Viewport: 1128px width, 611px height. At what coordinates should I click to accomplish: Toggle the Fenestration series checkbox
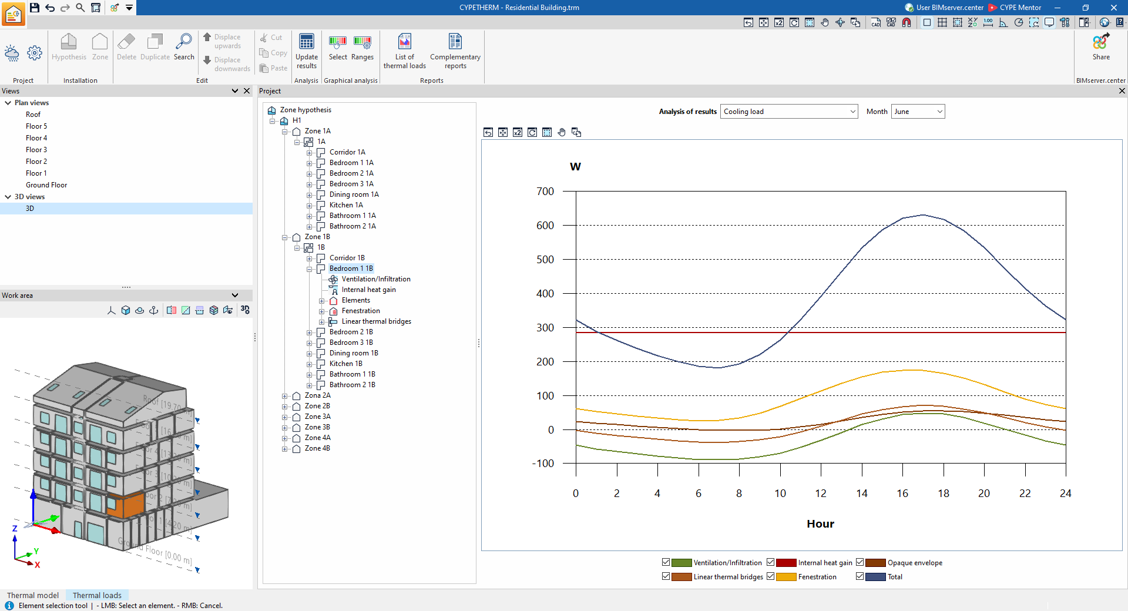tap(770, 576)
